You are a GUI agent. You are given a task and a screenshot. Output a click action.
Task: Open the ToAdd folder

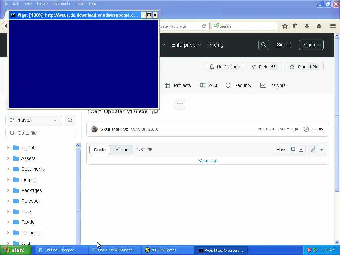coord(28,222)
